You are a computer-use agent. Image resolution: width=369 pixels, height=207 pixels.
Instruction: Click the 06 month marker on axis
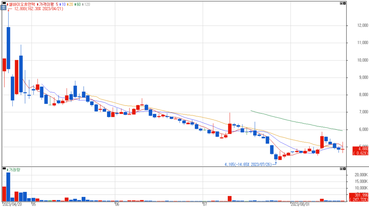point(117,204)
